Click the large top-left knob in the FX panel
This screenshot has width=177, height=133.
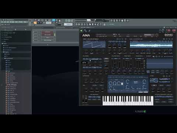pos(111,83)
